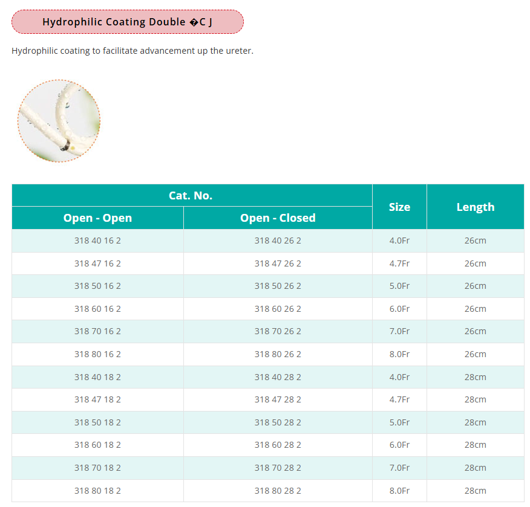Select catalog number 318 47 18 2
The image size is (530, 507).
[97, 399]
